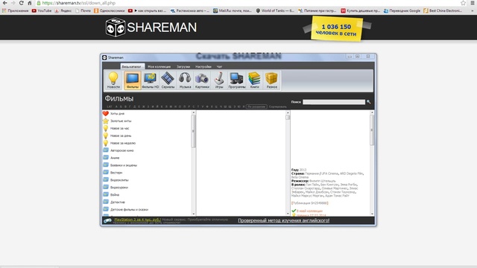Screen dimensions: 477x268
Task: Click the browser address bar
Action: point(247,3)
